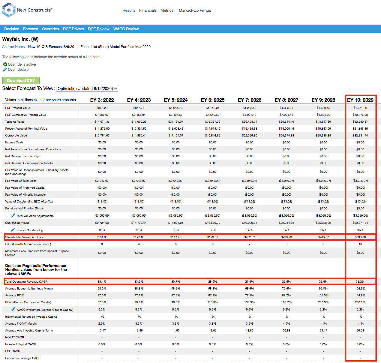
Task: Click the Download CSV button
Action: click(21, 80)
